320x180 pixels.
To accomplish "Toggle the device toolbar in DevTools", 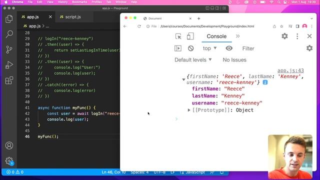I will pos(190,36).
